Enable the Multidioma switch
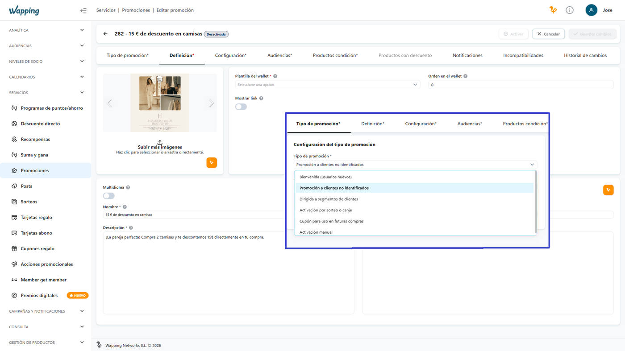 tap(108, 196)
